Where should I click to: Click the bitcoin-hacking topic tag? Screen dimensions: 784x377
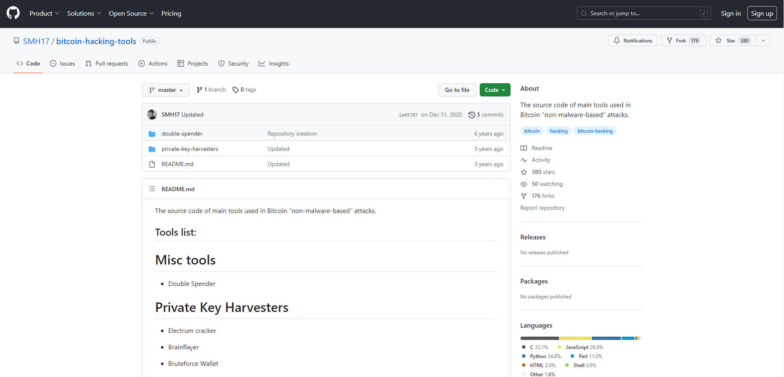click(x=595, y=131)
